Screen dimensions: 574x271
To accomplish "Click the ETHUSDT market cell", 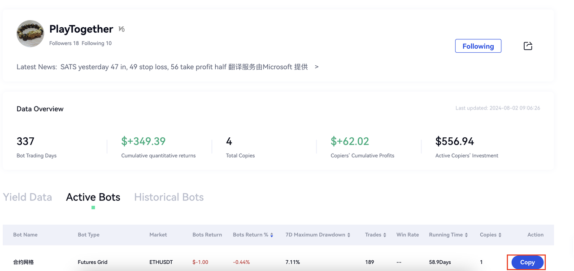I will click(161, 262).
